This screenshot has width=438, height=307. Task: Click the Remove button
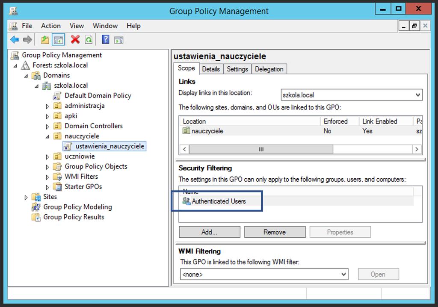click(275, 232)
